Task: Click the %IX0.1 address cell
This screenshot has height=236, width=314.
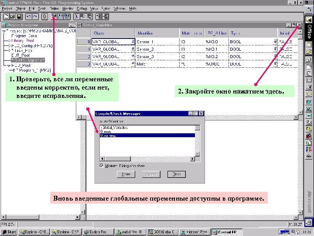Action: [216, 49]
